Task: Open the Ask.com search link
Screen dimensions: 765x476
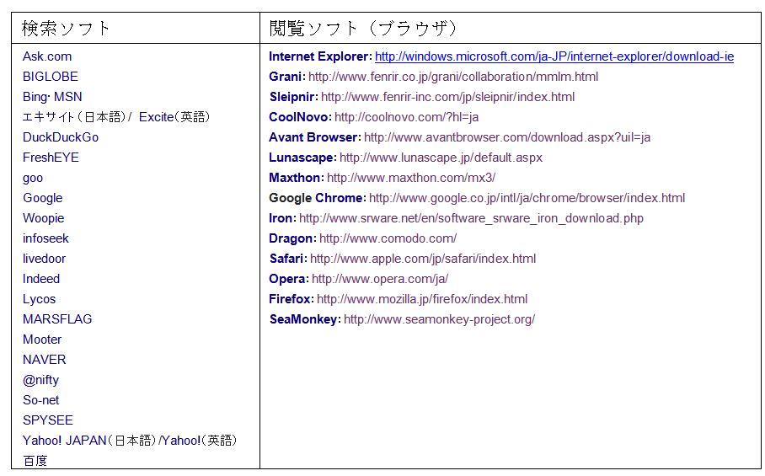Action: [47, 56]
